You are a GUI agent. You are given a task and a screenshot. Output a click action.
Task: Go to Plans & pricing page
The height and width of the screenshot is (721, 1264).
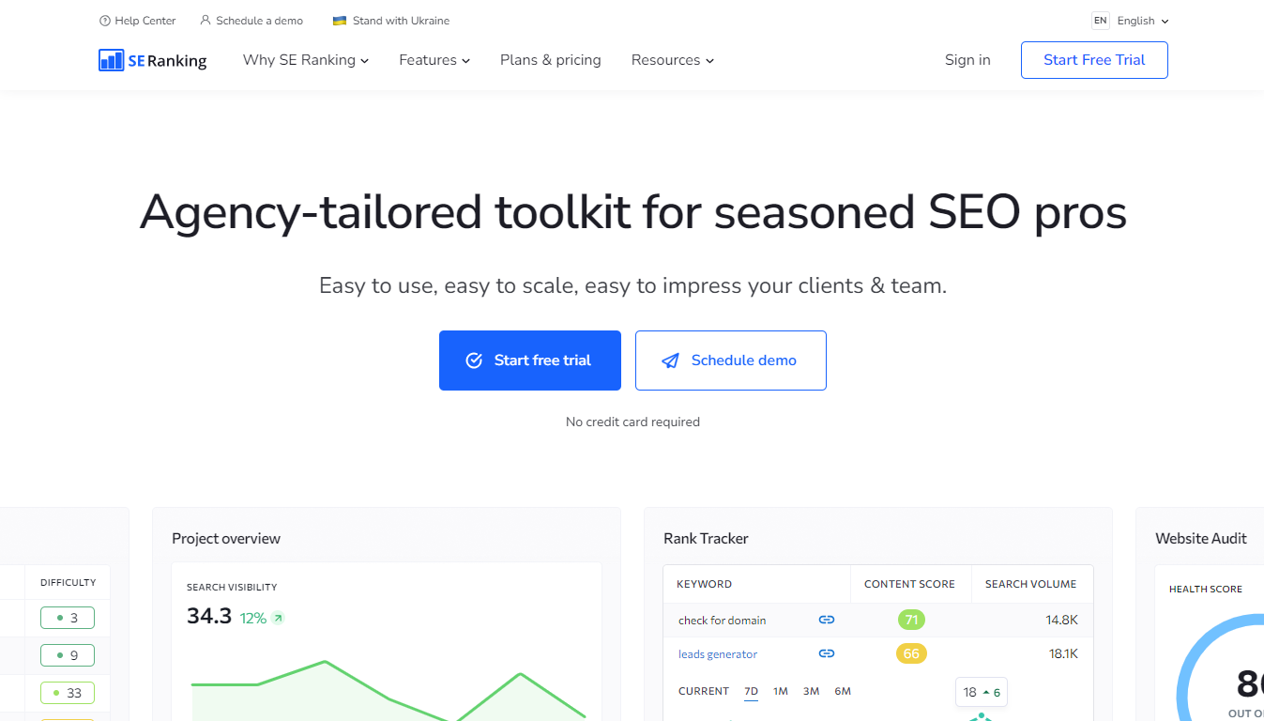551,60
